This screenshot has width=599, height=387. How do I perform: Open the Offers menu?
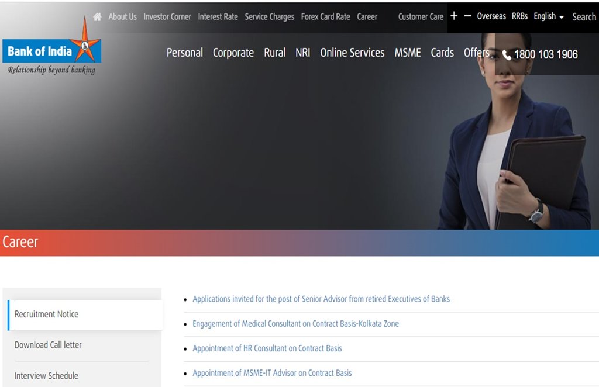point(476,53)
